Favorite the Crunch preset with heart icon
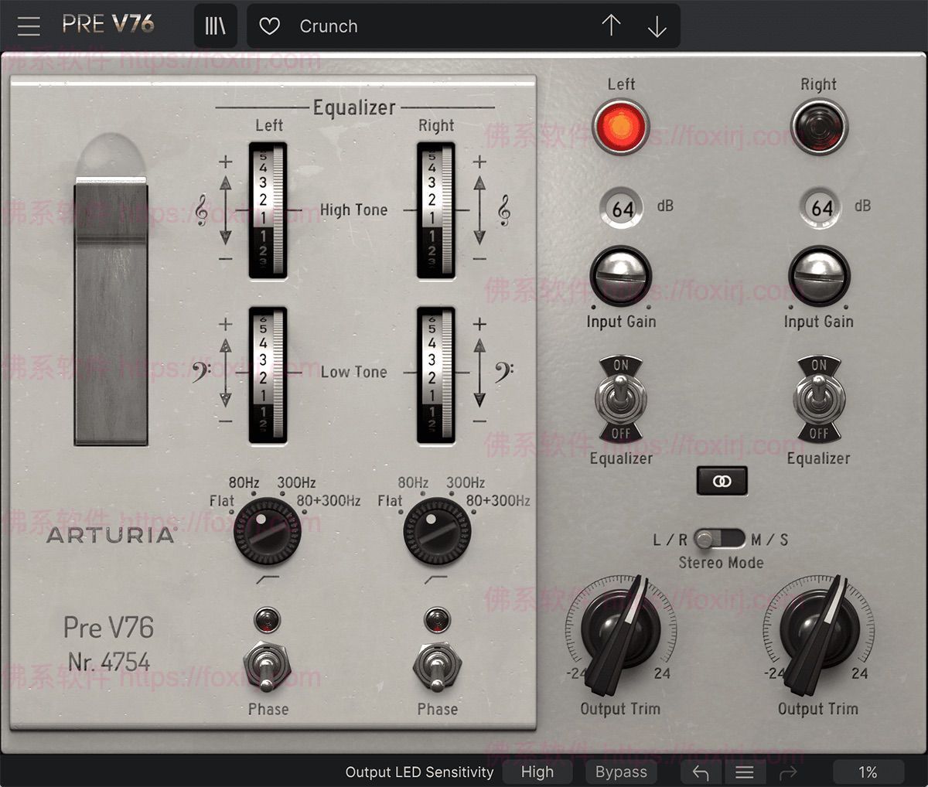The image size is (928, 787). point(269,26)
